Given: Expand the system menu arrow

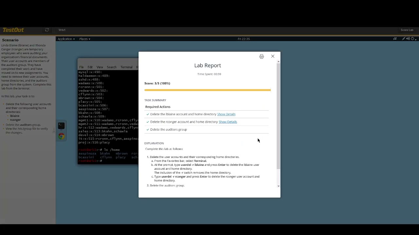Looking at the screenshot, I should pos(416,39).
